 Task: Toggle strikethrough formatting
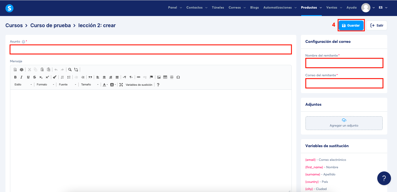pos(34,77)
